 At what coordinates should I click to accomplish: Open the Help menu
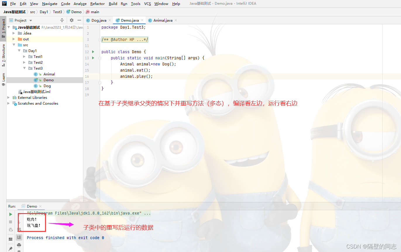pos(176,4)
